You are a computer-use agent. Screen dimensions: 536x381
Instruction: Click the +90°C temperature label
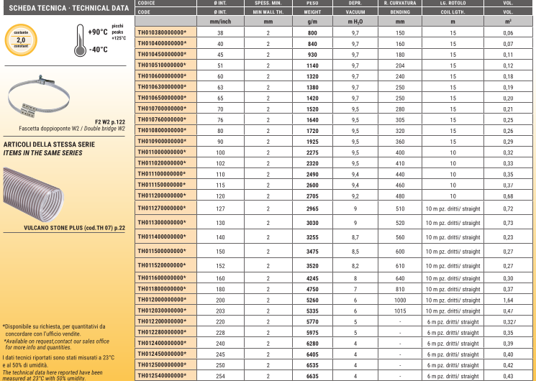98,33
